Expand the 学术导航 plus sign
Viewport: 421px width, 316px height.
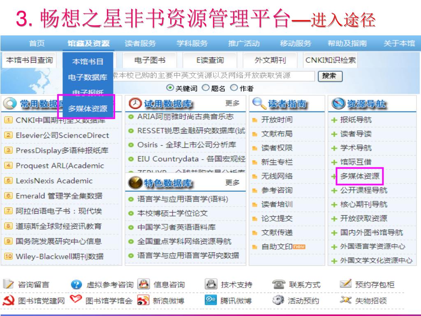[334, 148]
